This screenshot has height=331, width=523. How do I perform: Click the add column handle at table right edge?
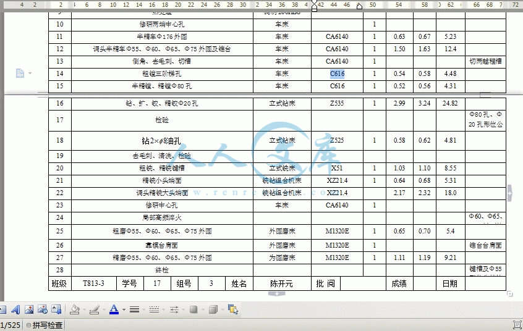(509, 193)
